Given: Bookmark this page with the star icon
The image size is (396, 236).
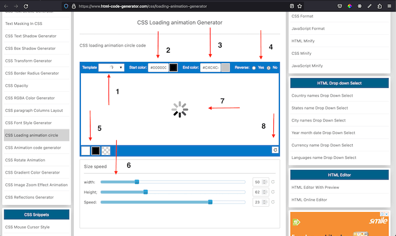Looking at the screenshot, I should pyautogui.click(x=299, y=5).
